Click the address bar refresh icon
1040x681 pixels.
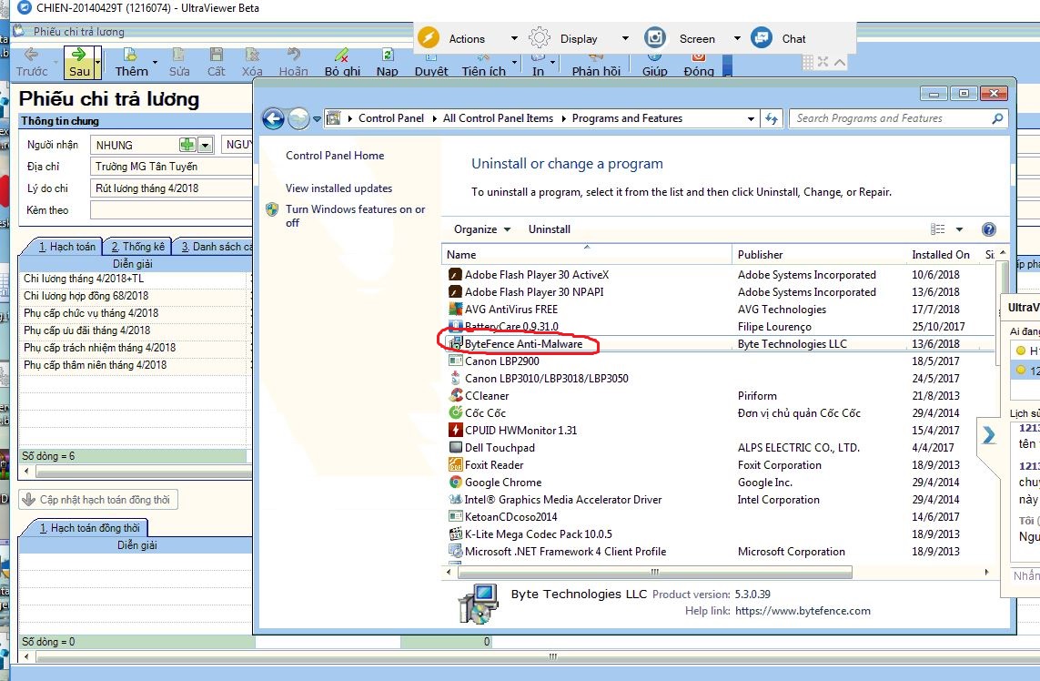coord(772,118)
